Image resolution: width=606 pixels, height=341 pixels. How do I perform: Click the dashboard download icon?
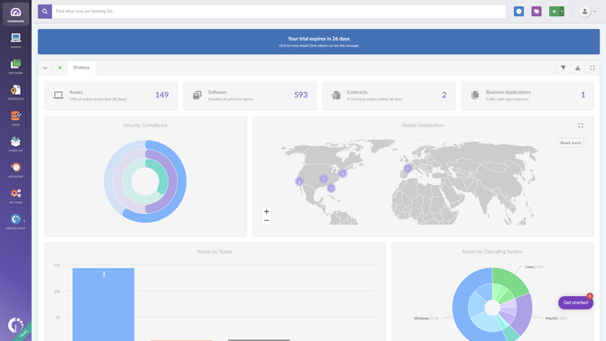coord(577,68)
